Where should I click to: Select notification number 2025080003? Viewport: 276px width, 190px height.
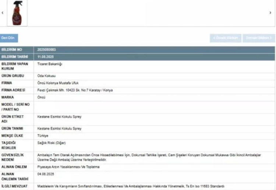[x=47, y=50]
